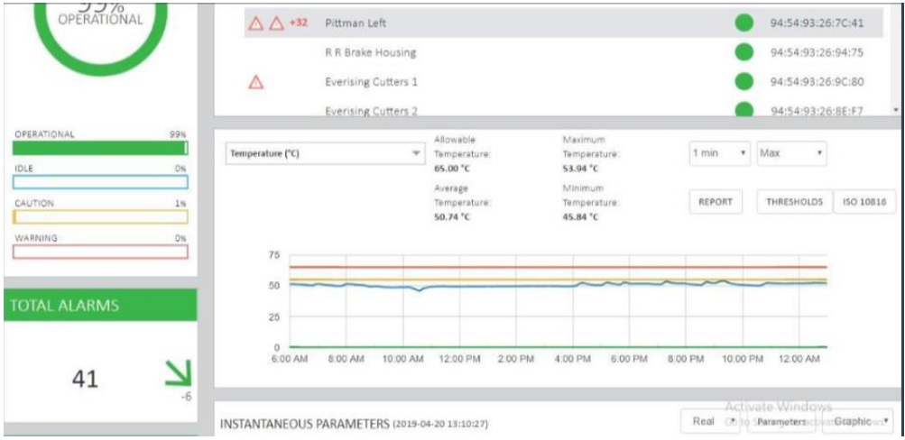Click the green status dot for Everising Cutters 2

coord(743,110)
